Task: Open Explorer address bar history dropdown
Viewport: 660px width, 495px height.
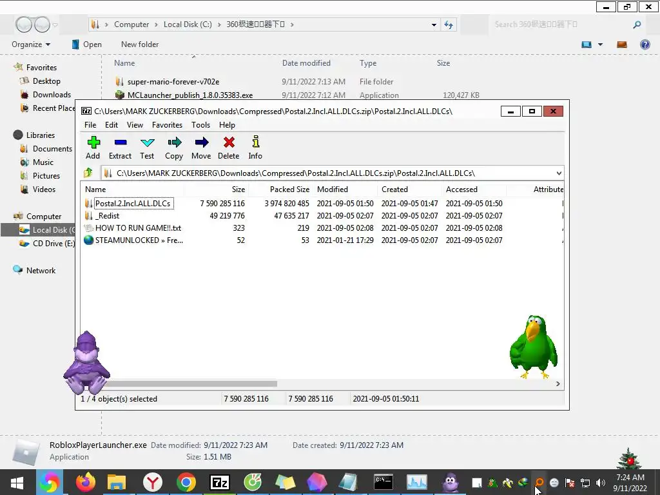Action: (x=434, y=25)
